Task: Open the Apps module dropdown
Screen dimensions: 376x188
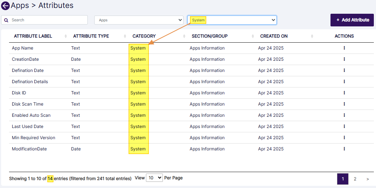Action: (139, 20)
